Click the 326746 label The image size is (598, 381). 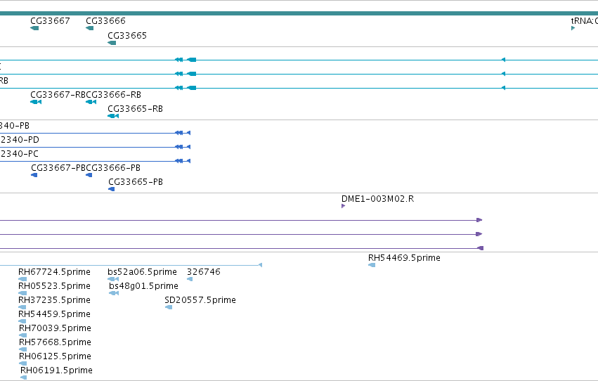204,272
